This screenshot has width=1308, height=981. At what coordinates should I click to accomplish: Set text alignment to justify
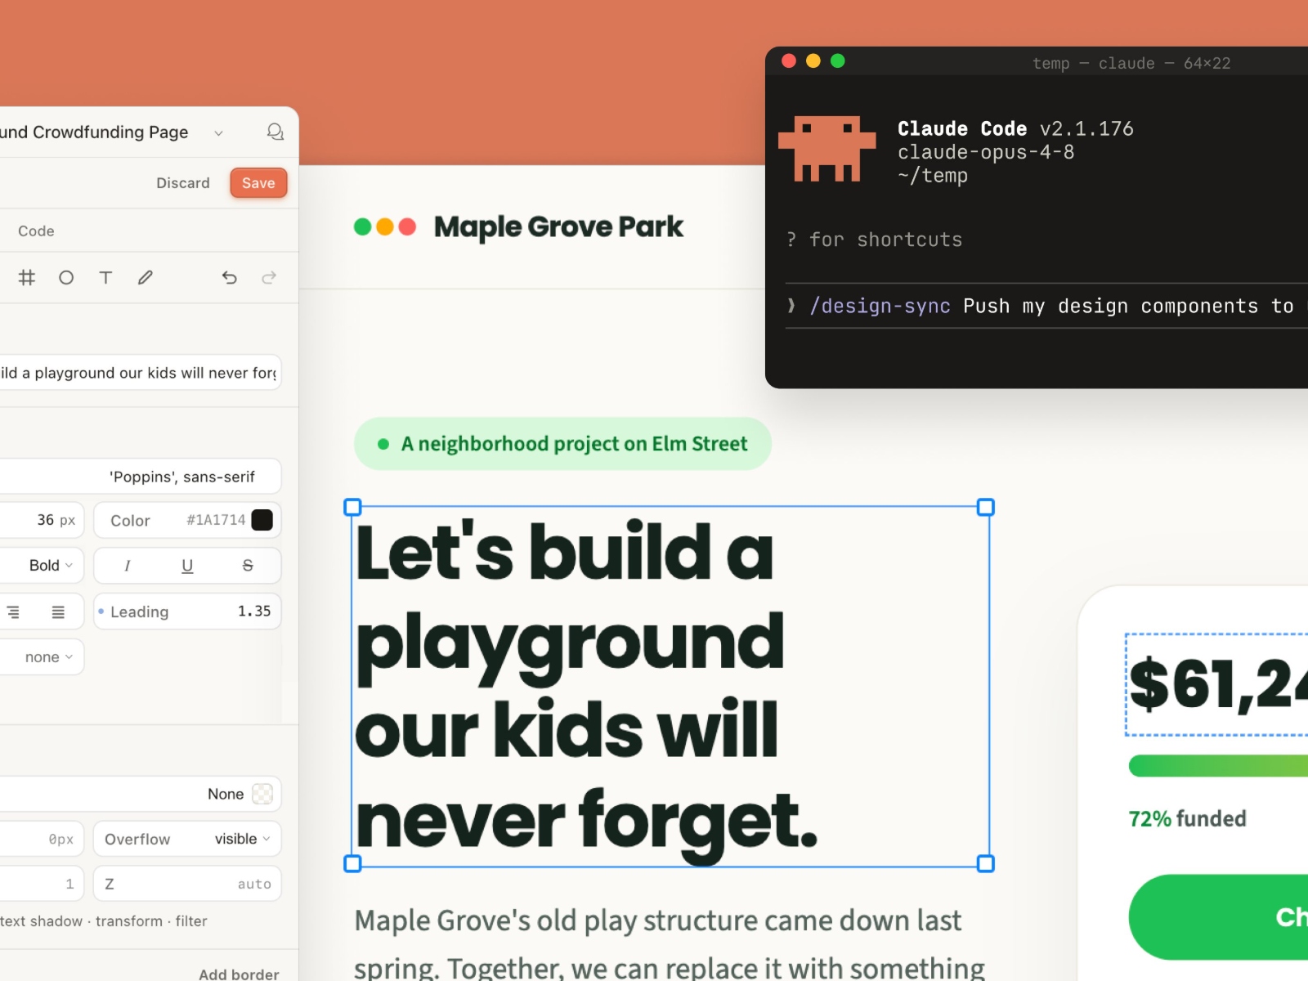[58, 611]
